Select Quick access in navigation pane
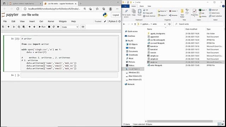Screen dimensions: 226x127 (x=131, y=31)
